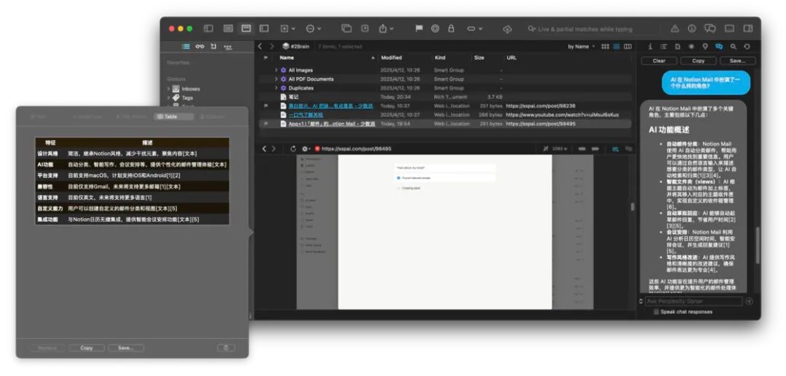Click Copy button in chat inspector
786x376 pixels.
pos(698,60)
